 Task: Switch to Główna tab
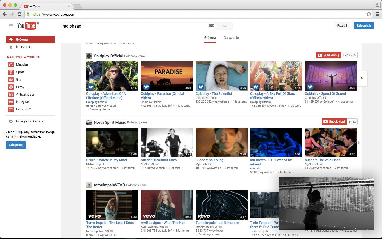(x=210, y=38)
